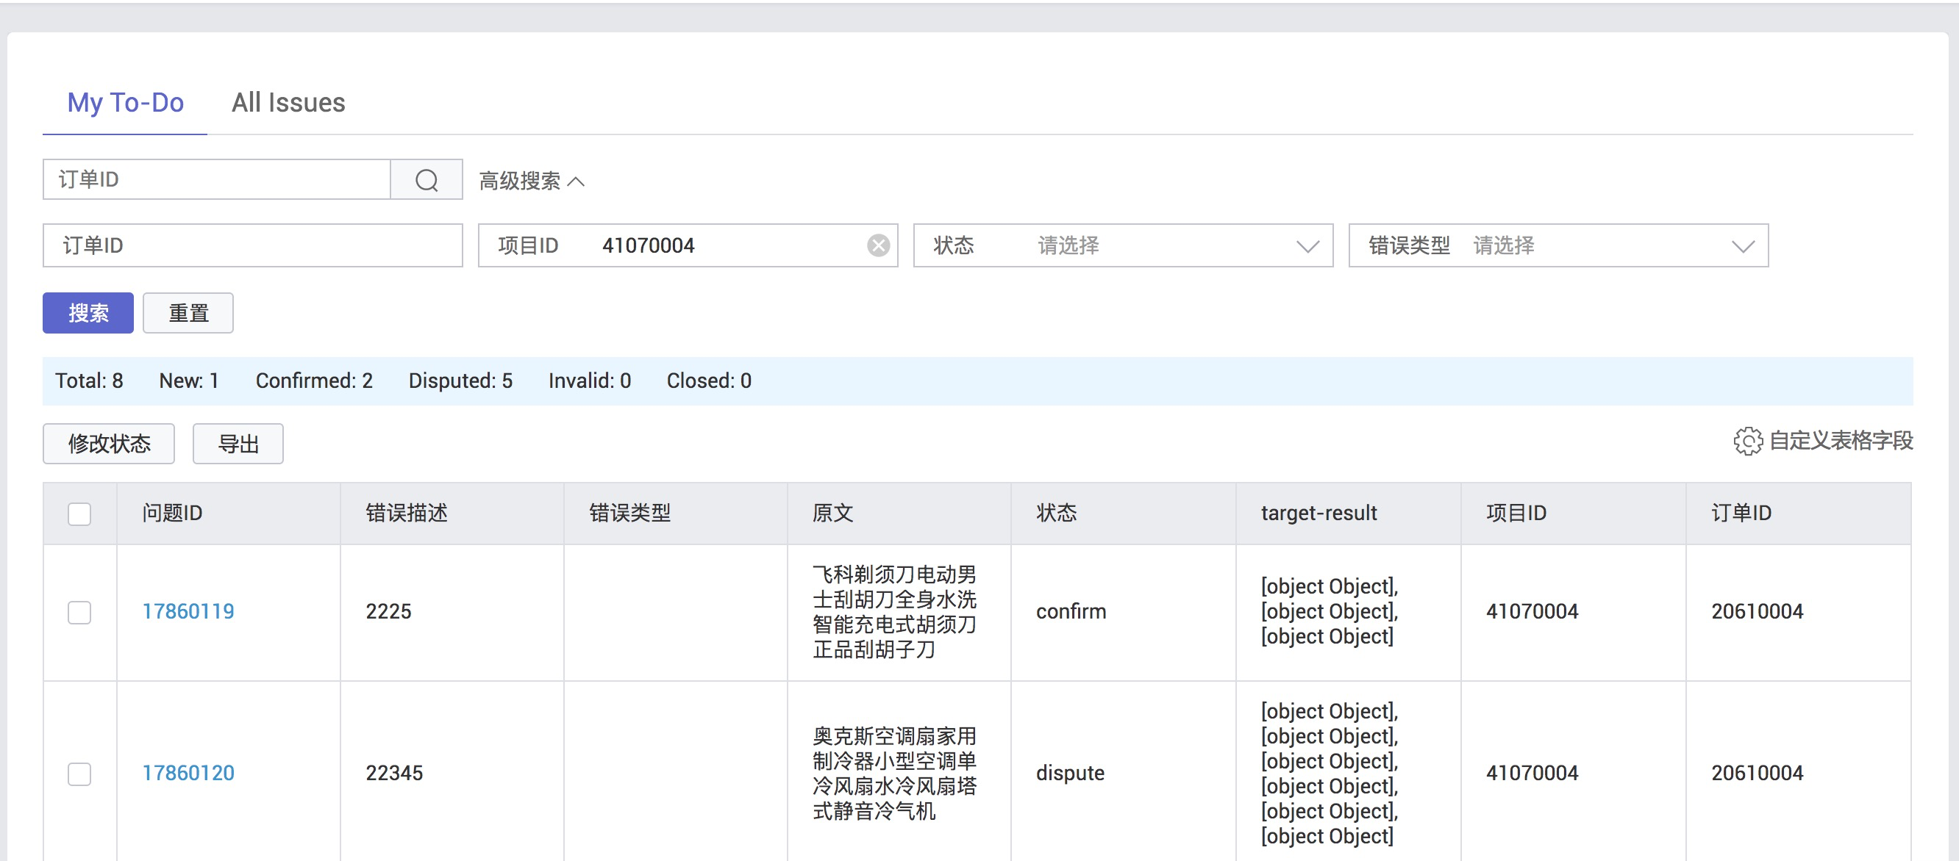Switch to the All Issues tab
The image size is (1959, 861).
pyautogui.click(x=288, y=103)
